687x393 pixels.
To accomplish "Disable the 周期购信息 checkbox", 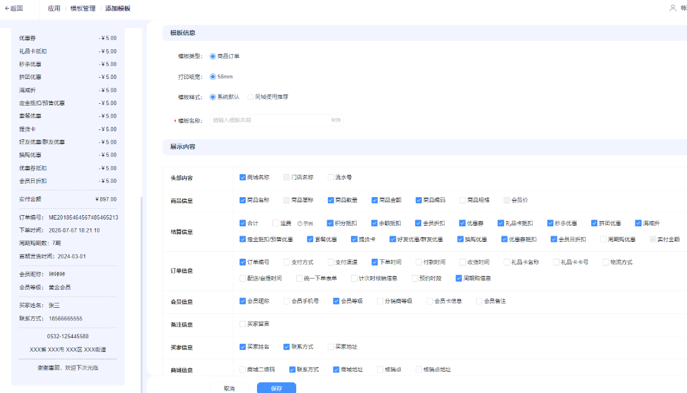I will coord(459,279).
